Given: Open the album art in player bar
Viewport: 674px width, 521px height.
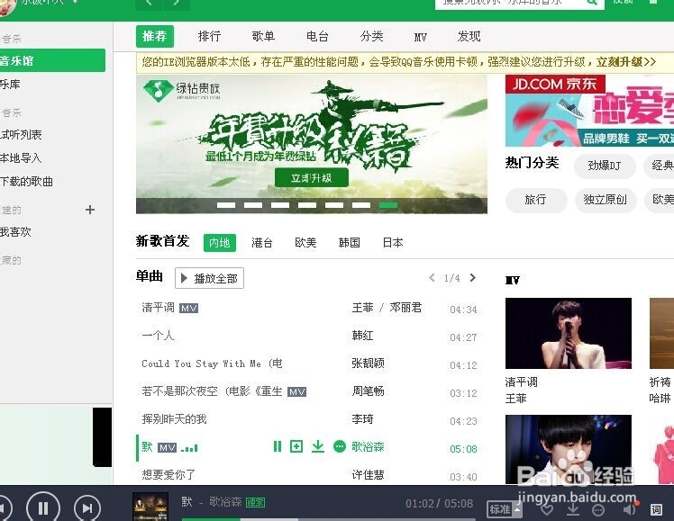Looking at the screenshot, I should click(150, 507).
